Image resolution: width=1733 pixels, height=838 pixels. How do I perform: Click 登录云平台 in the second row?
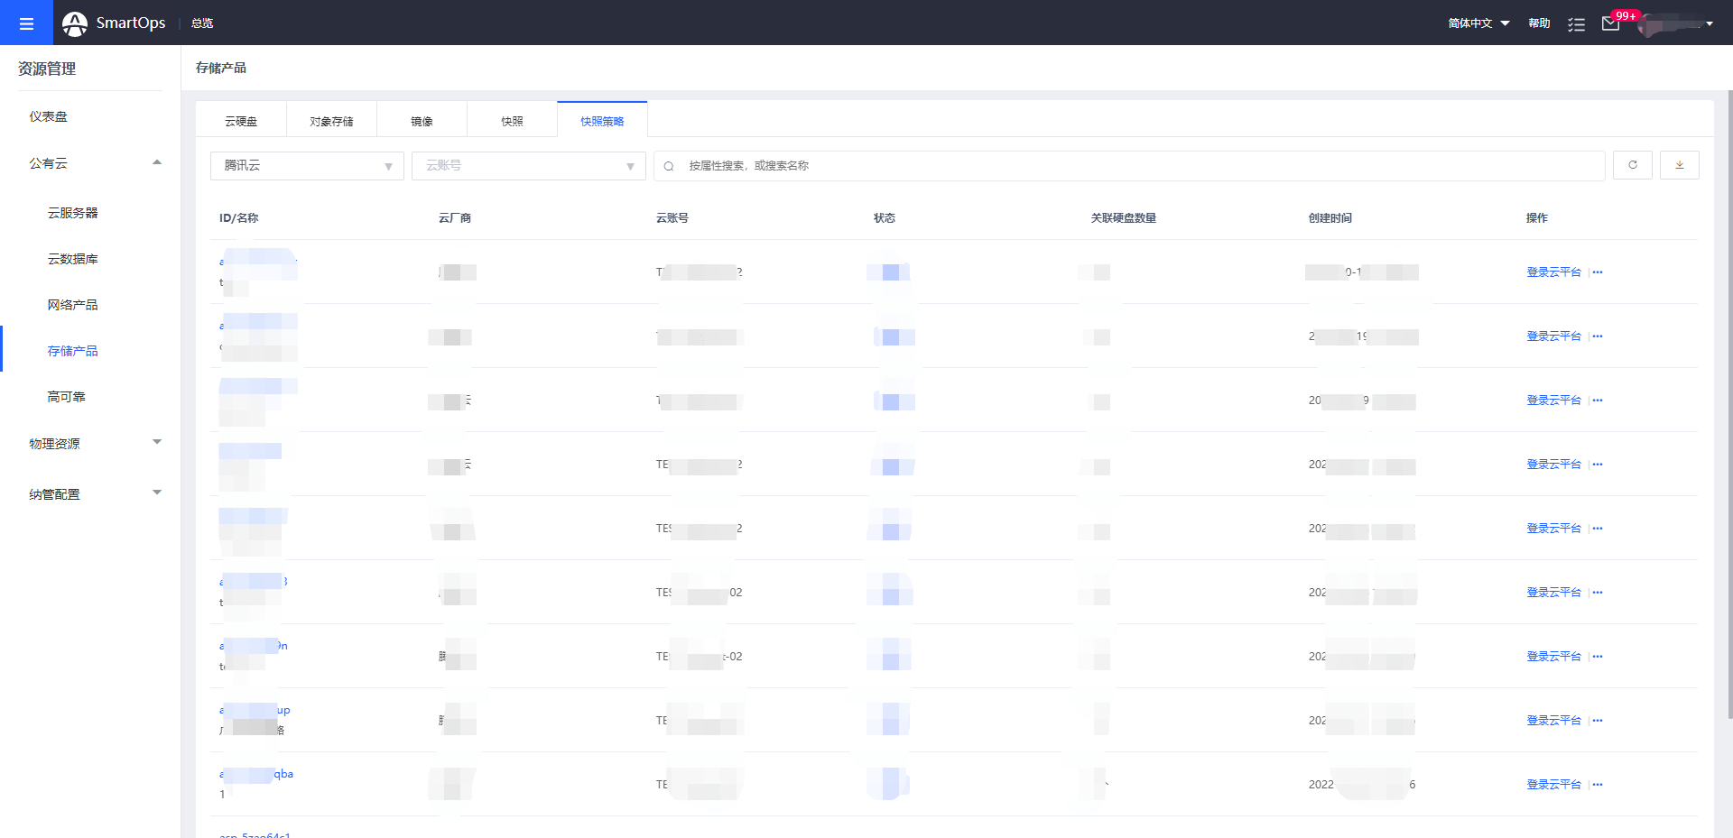point(1553,336)
